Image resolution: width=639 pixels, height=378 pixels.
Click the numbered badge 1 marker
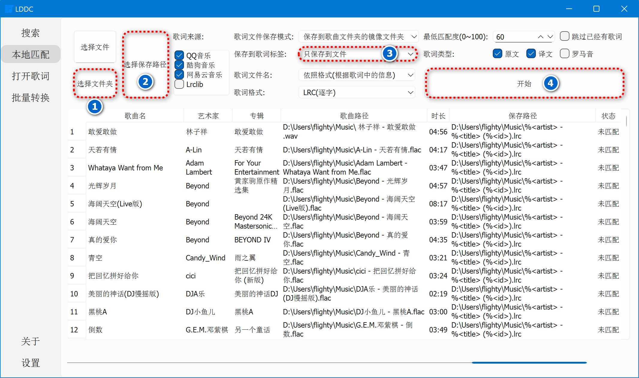(x=95, y=106)
